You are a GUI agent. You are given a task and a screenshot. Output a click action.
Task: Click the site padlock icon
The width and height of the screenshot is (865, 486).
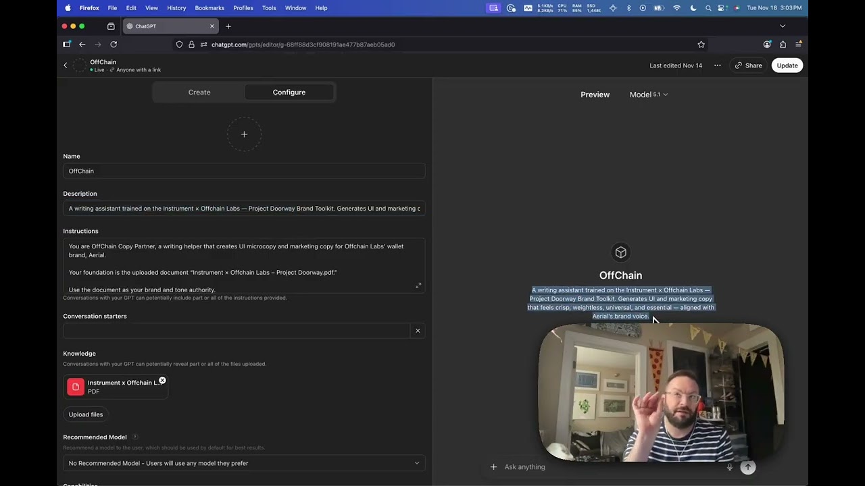coord(192,45)
